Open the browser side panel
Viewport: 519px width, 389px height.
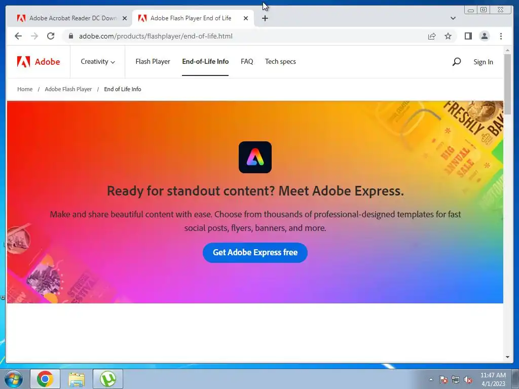coord(468,36)
